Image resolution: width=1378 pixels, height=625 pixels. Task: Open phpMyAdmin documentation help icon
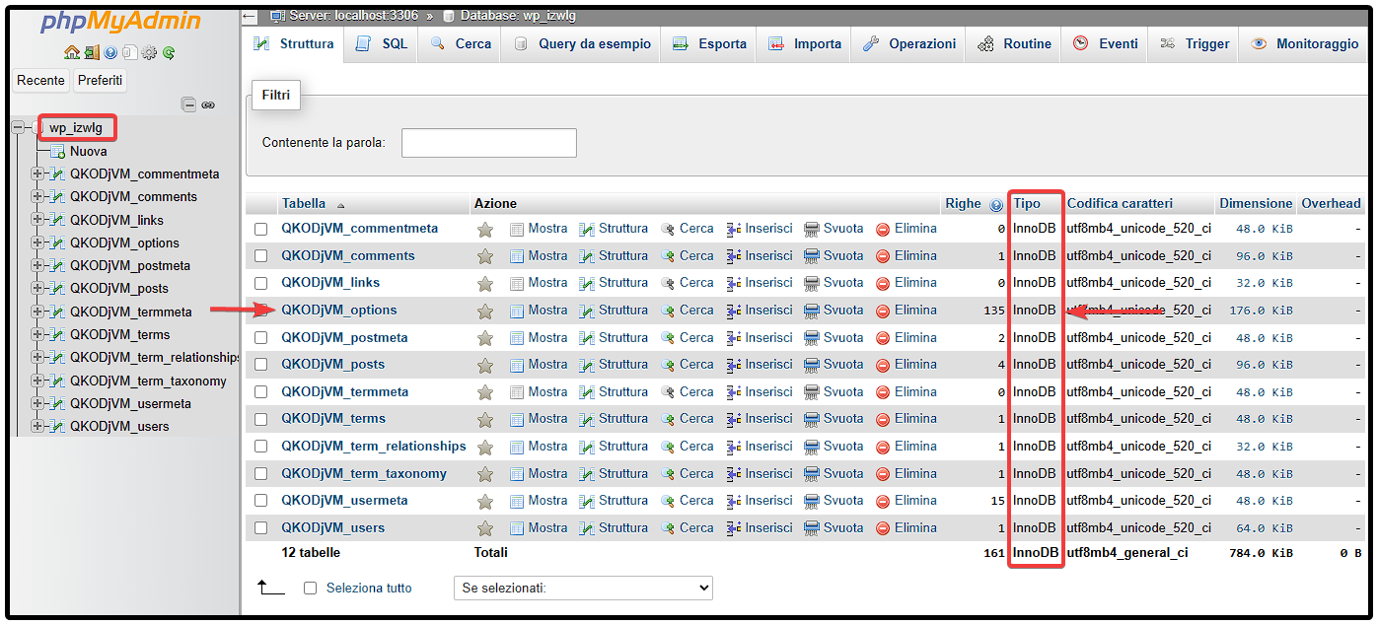point(110,52)
